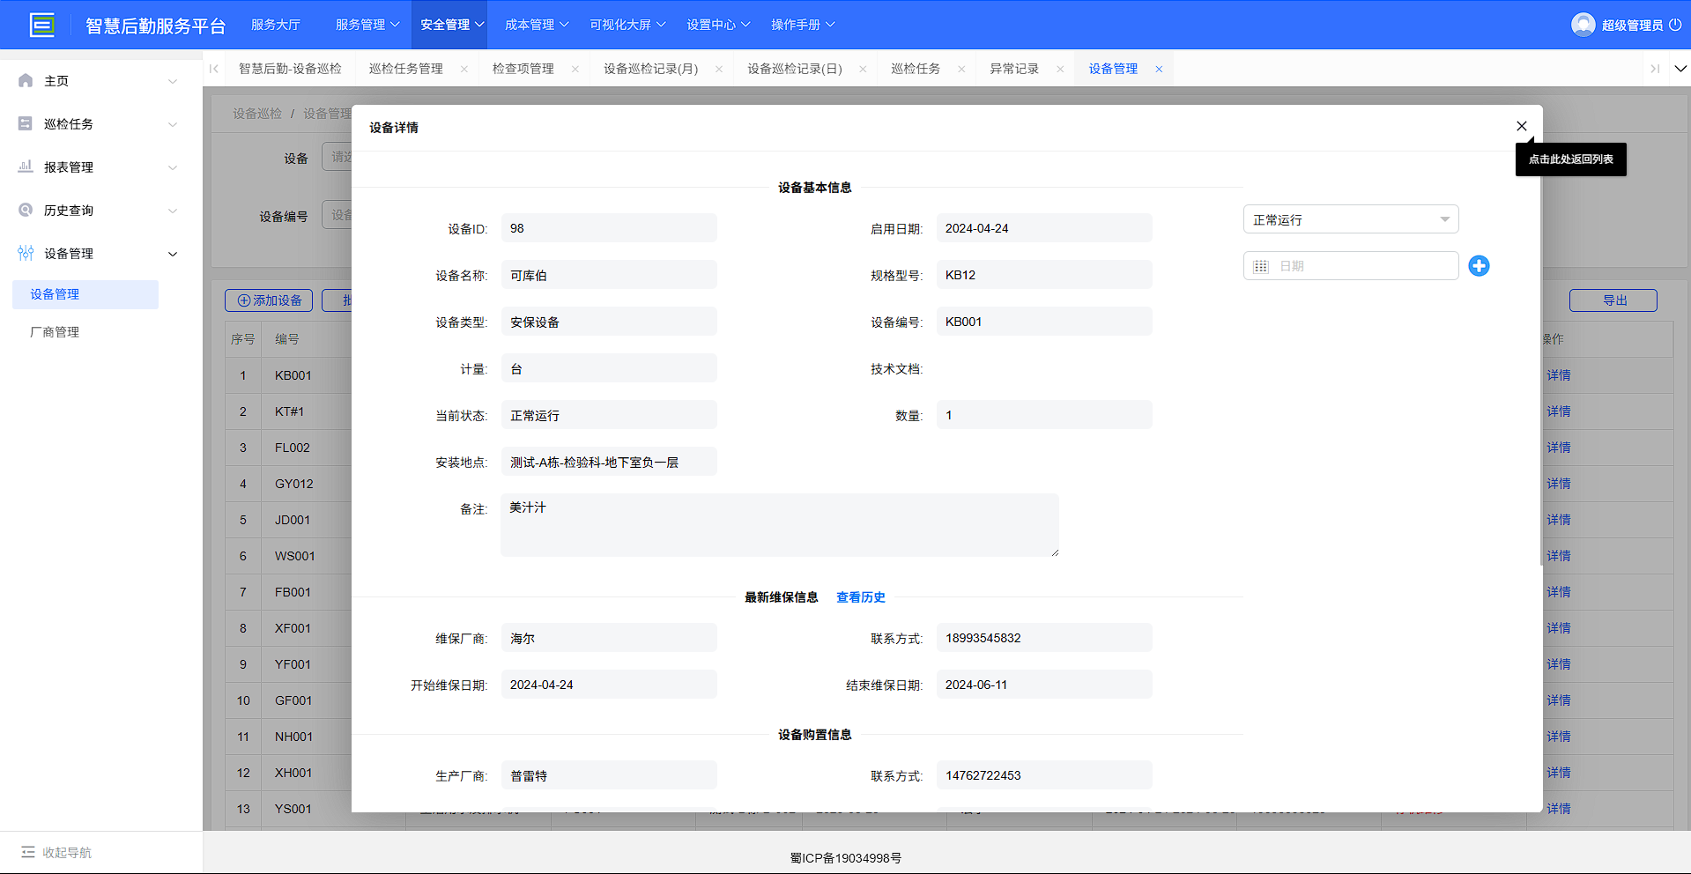
Task: Click table cell WS001 in background list
Action: tap(294, 556)
